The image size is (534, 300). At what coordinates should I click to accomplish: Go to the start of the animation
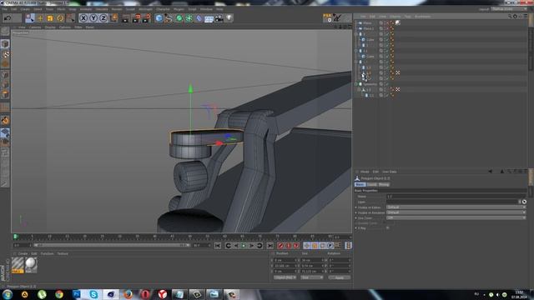[218, 246]
